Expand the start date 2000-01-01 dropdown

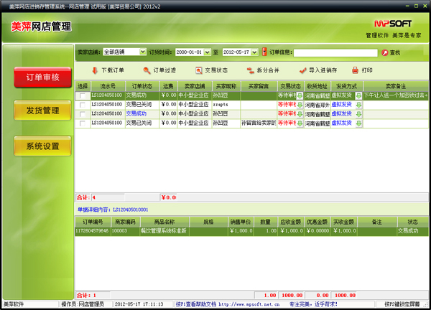(208, 52)
